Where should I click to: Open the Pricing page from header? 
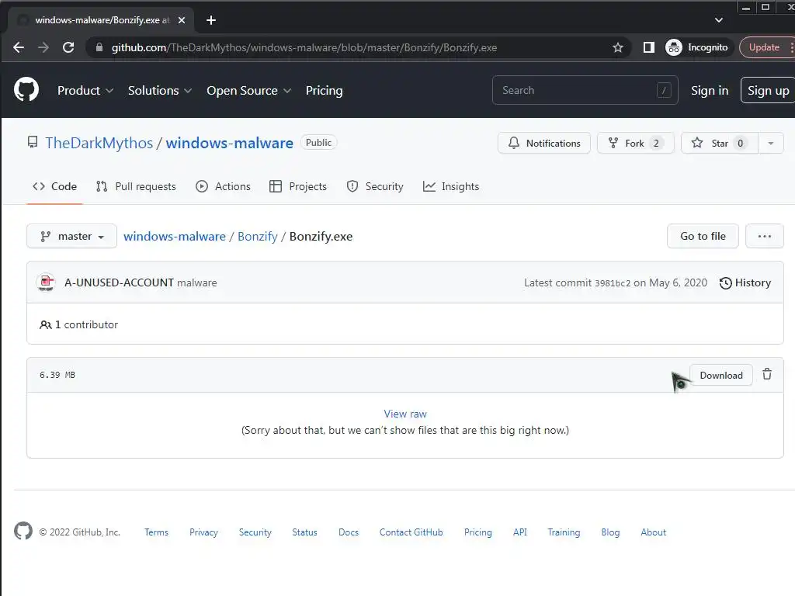pos(324,91)
